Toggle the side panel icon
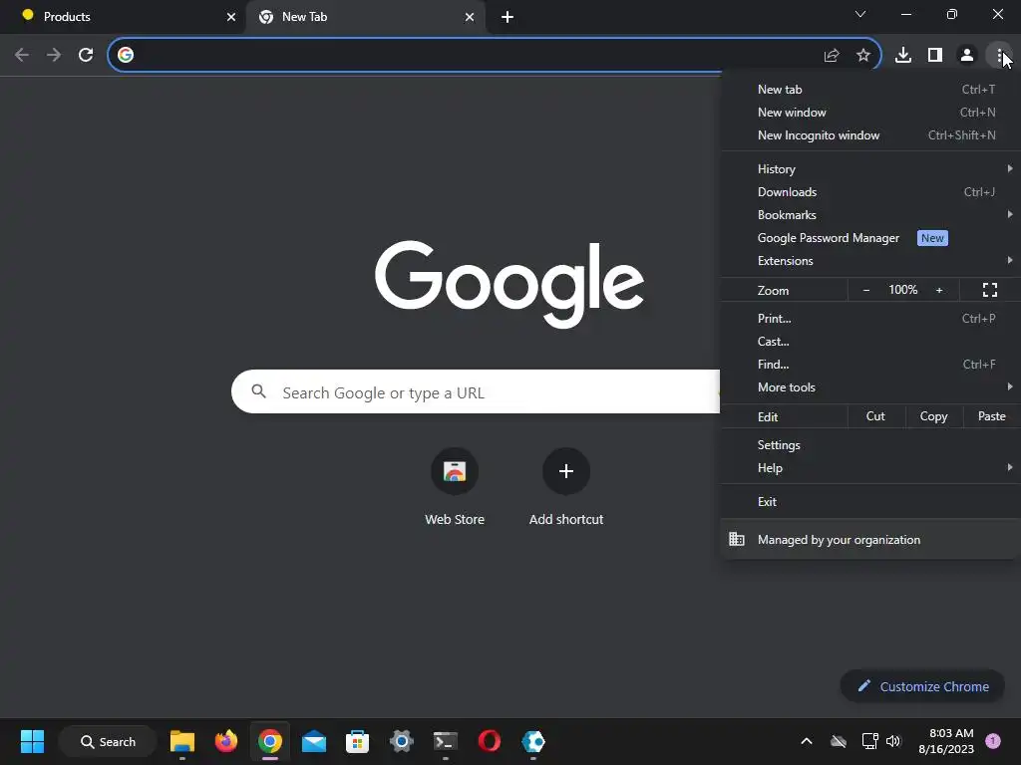1021x765 pixels. click(935, 56)
